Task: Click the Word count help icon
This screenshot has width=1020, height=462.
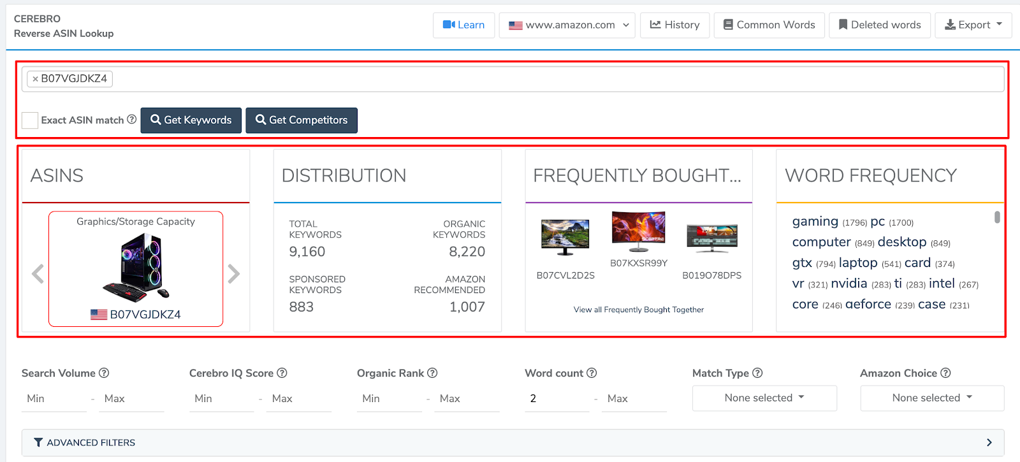Action: (592, 373)
